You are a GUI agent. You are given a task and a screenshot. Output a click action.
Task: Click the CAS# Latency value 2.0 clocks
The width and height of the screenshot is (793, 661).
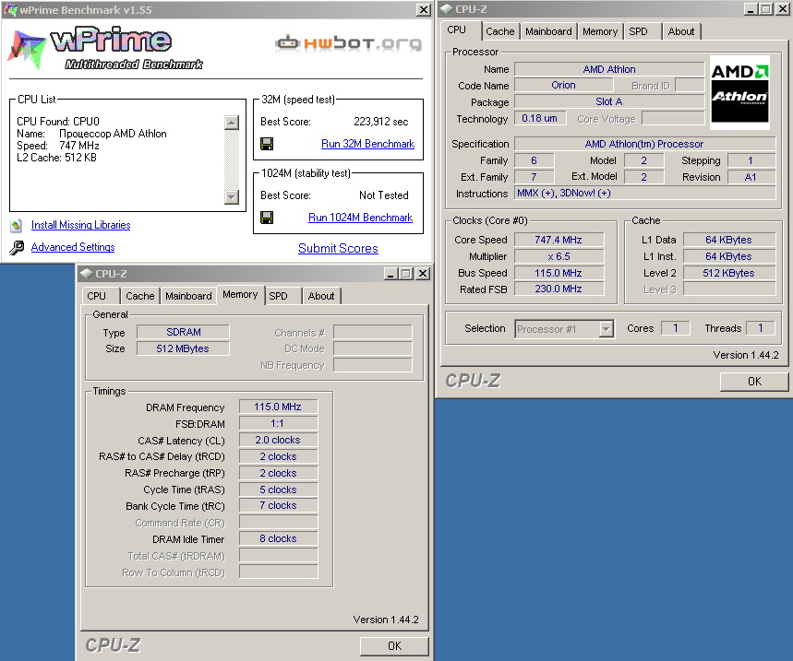pyautogui.click(x=278, y=441)
